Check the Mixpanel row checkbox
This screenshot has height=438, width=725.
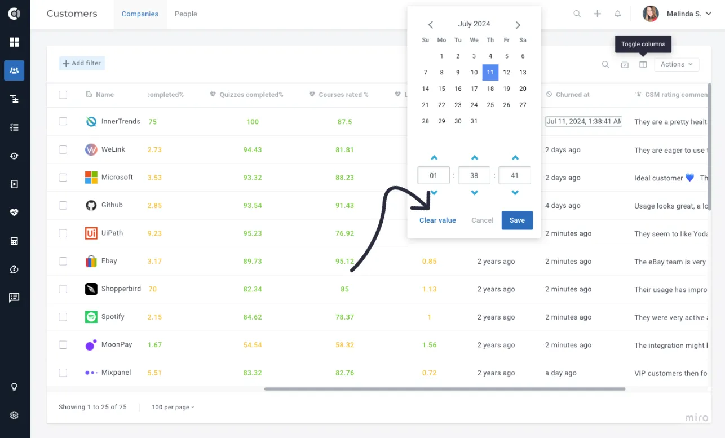click(x=63, y=373)
